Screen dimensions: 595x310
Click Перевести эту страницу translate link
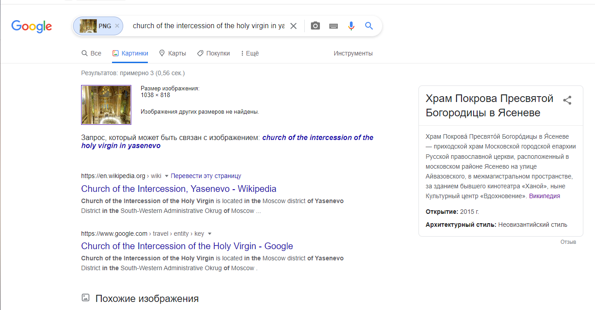click(206, 176)
